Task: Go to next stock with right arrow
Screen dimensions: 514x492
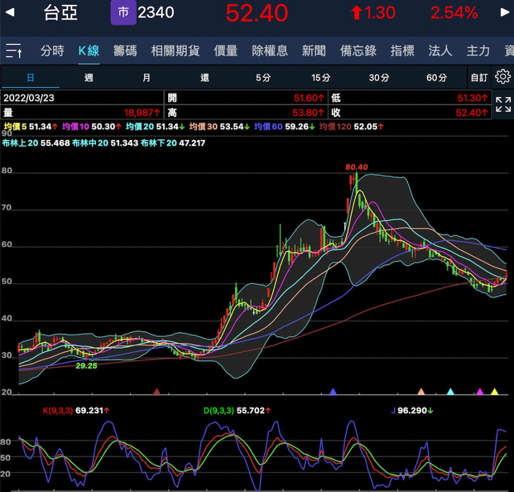Action: pyautogui.click(x=505, y=13)
